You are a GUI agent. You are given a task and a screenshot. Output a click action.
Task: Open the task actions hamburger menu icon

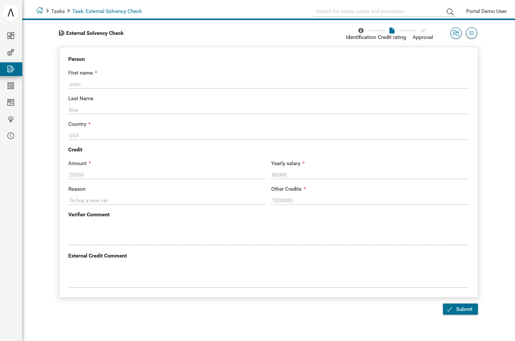click(472, 33)
